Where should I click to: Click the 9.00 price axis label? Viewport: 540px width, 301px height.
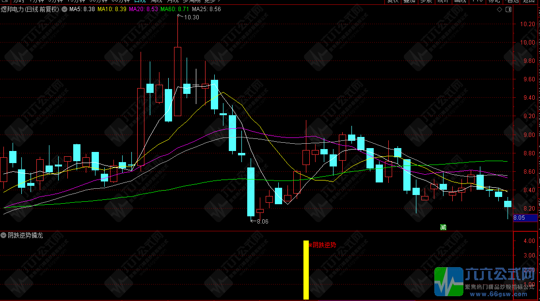coord(529,135)
